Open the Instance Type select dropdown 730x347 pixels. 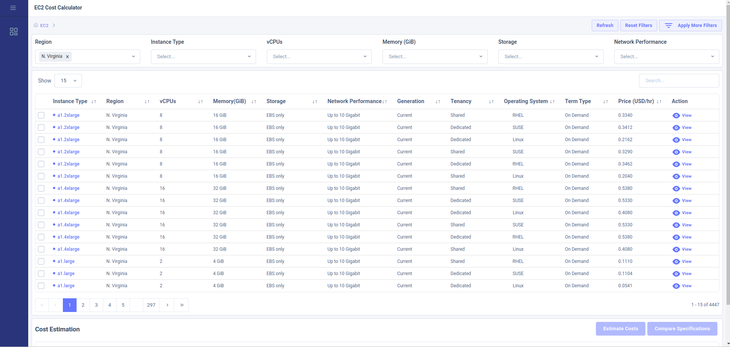(x=203, y=56)
